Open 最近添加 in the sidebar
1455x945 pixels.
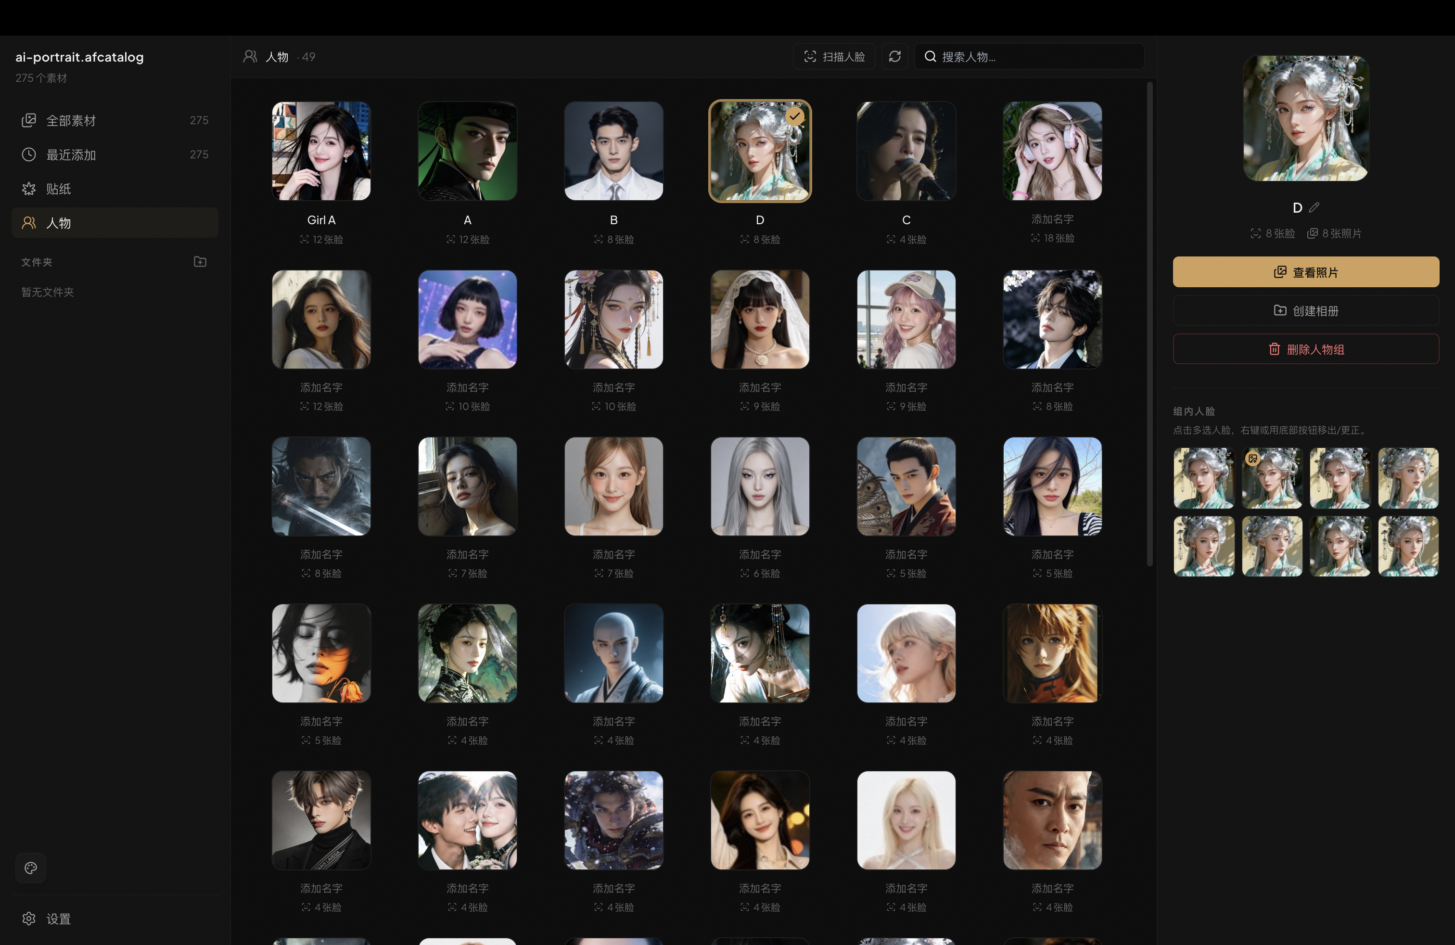click(x=115, y=154)
